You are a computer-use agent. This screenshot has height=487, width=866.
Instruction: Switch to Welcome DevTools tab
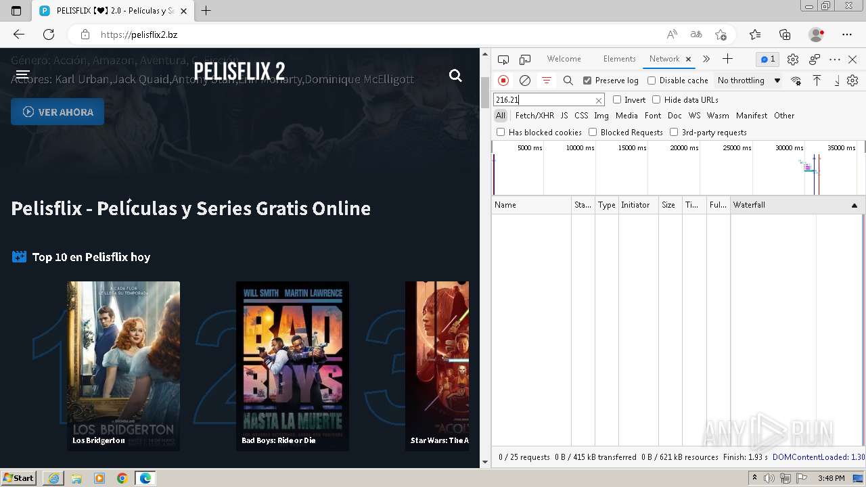click(564, 59)
